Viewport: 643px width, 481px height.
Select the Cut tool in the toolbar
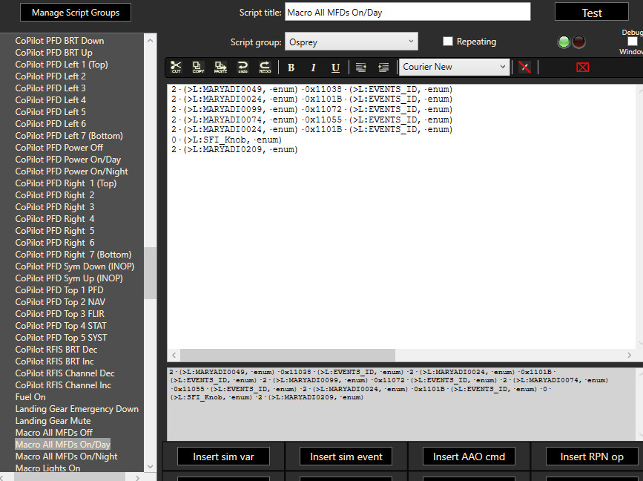point(176,68)
